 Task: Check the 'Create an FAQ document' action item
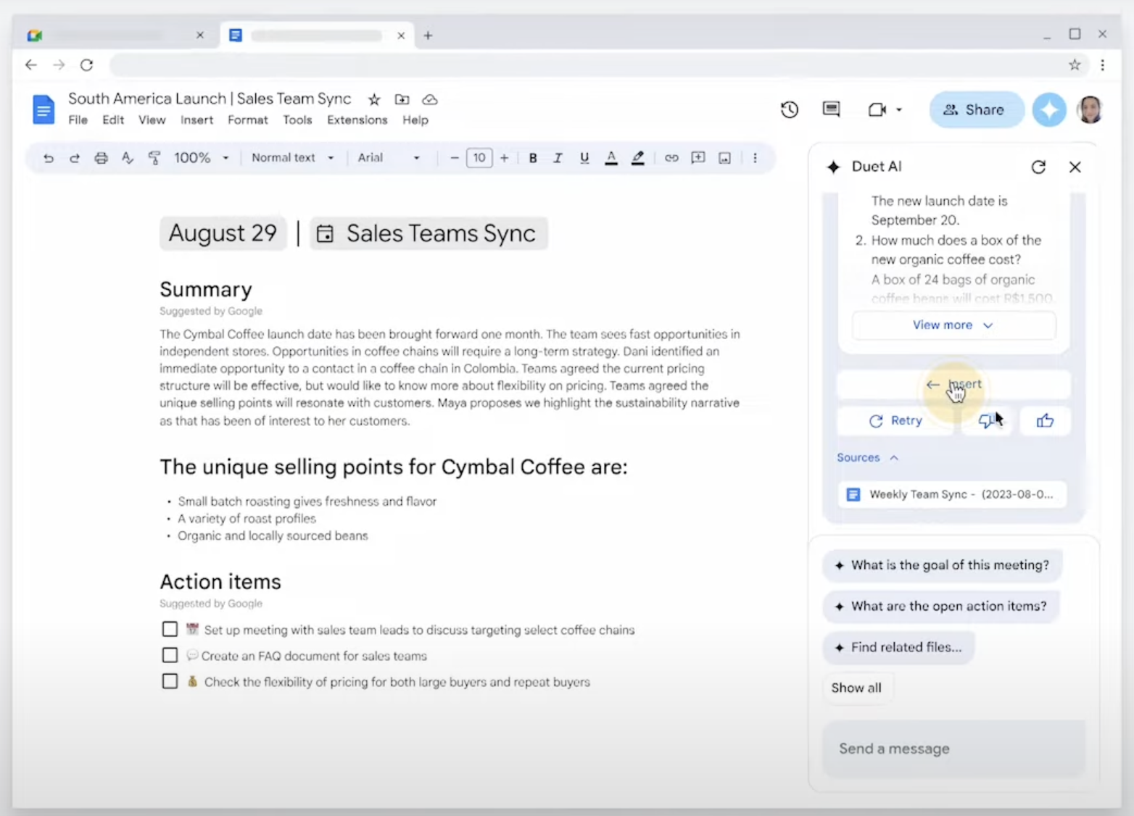(x=170, y=655)
